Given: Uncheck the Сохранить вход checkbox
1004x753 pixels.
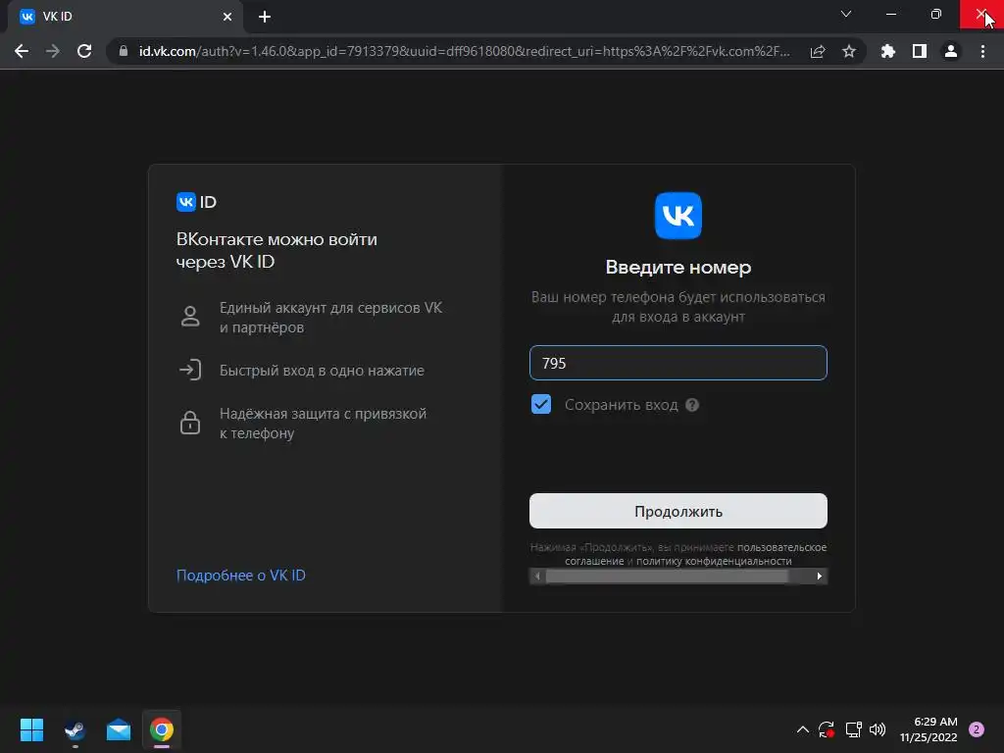Looking at the screenshot, I should [x=541, y=404].
